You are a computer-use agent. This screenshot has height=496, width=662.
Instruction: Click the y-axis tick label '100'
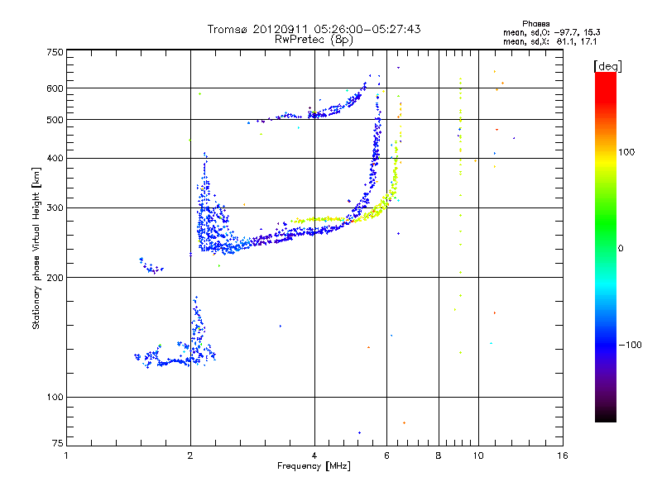pos(55,398)
